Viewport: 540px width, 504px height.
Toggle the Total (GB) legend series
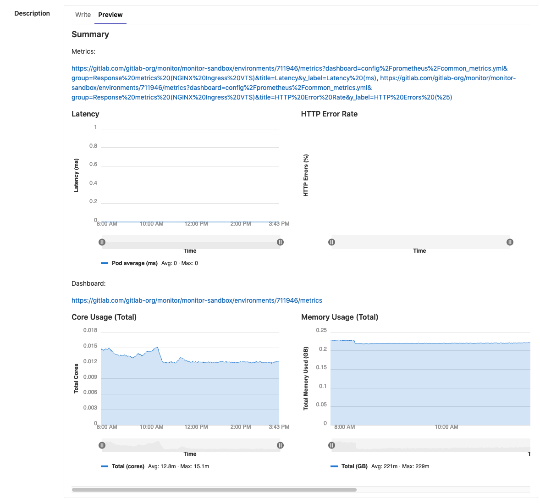point(349,466)
